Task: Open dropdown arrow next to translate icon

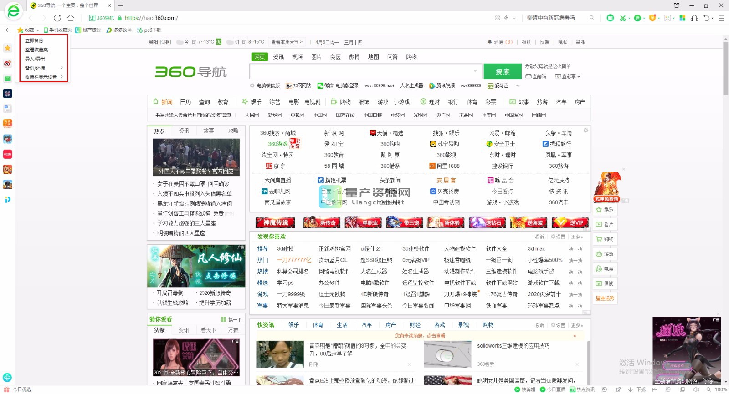Action: 644,19
